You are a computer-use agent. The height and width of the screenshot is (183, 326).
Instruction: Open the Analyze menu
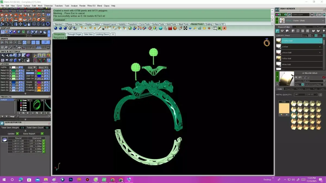point(74,6)
